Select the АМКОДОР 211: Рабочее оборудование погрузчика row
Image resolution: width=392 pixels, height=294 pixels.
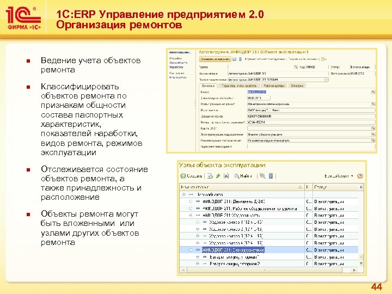tap(269, 208)
